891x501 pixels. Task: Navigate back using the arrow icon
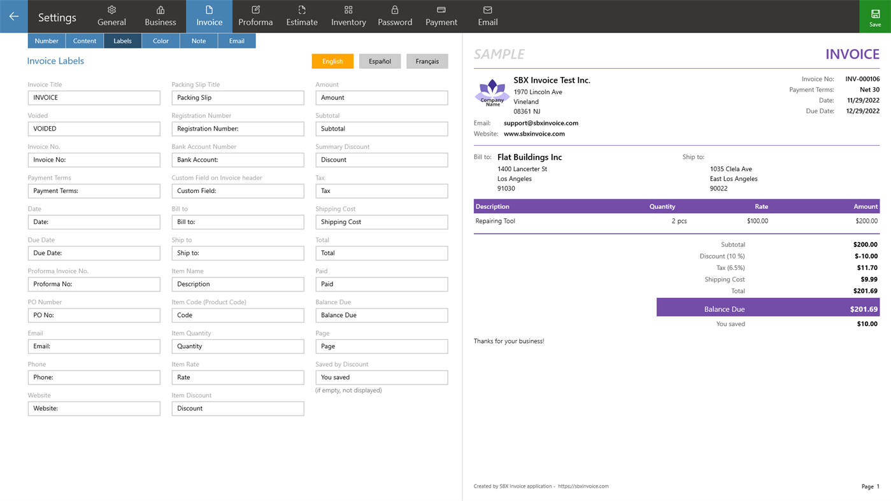[x=13, y=16]
